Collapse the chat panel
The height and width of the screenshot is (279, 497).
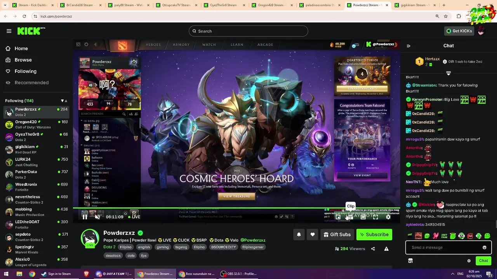[408, 46]
